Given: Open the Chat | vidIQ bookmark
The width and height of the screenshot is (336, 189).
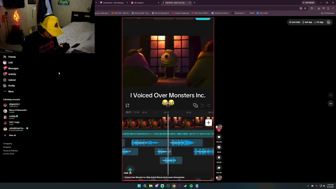Looking at the screenshot, I should point(262,13).
